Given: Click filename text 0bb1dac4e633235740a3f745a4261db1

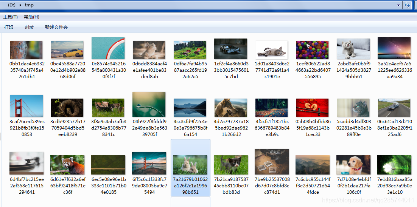Looking at the screenshot, I should click(26, 70).
